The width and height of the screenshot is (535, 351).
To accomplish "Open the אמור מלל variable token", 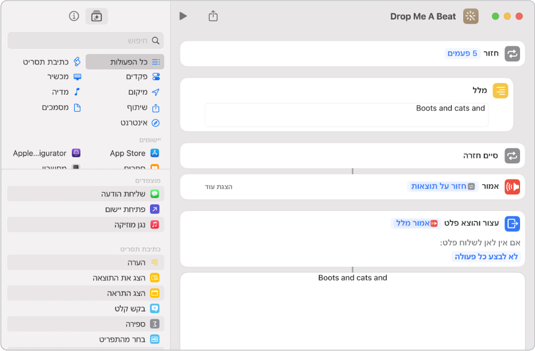I will [x=417, y=223].
